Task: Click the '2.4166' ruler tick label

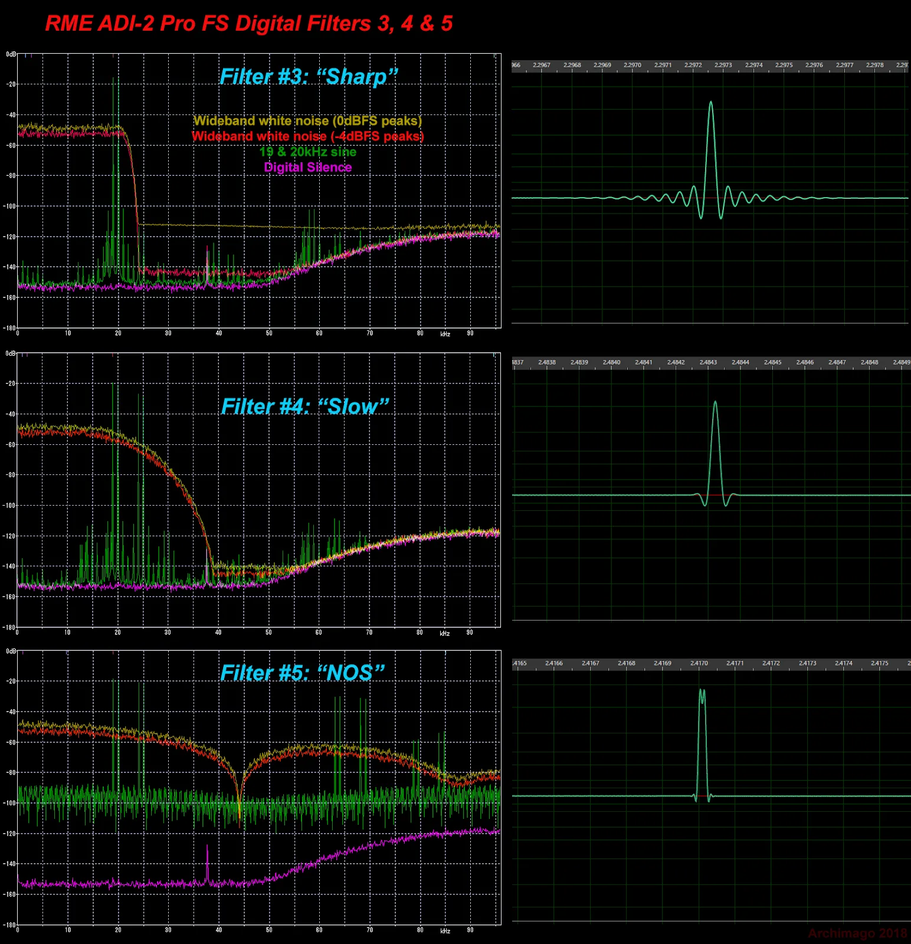Action: point(554,663)
